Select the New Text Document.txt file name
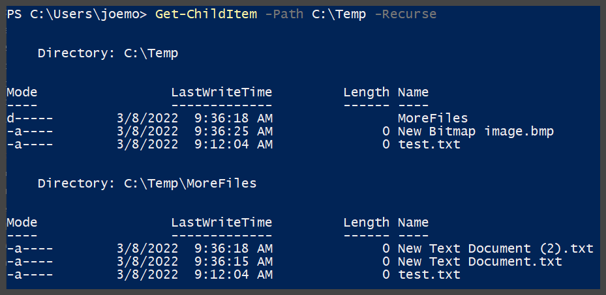The height and width of the screenshot is (295, 606). click(479, 262)
